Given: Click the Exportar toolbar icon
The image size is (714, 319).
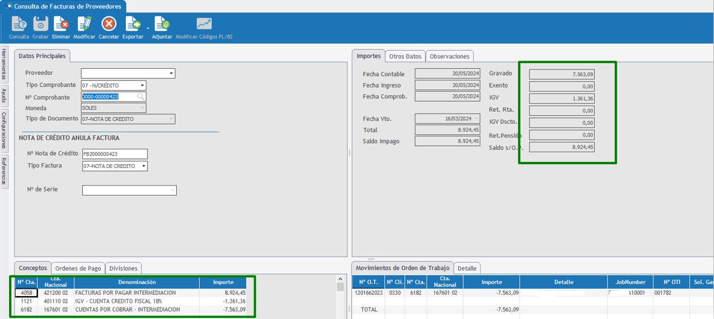Looking at the screenshot, I should click(133, 23).
